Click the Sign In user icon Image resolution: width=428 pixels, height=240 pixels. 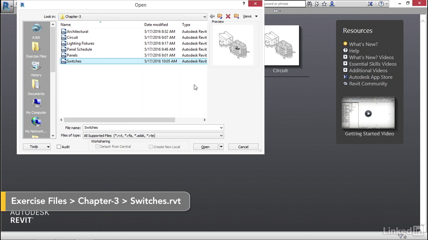coord(332,4)
